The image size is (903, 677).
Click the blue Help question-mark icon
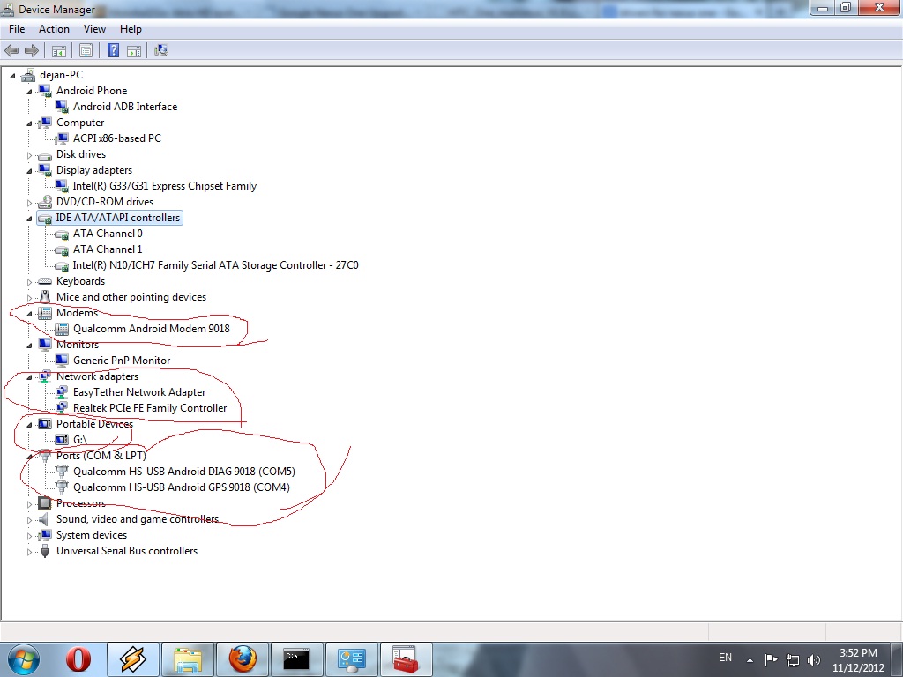114,50
